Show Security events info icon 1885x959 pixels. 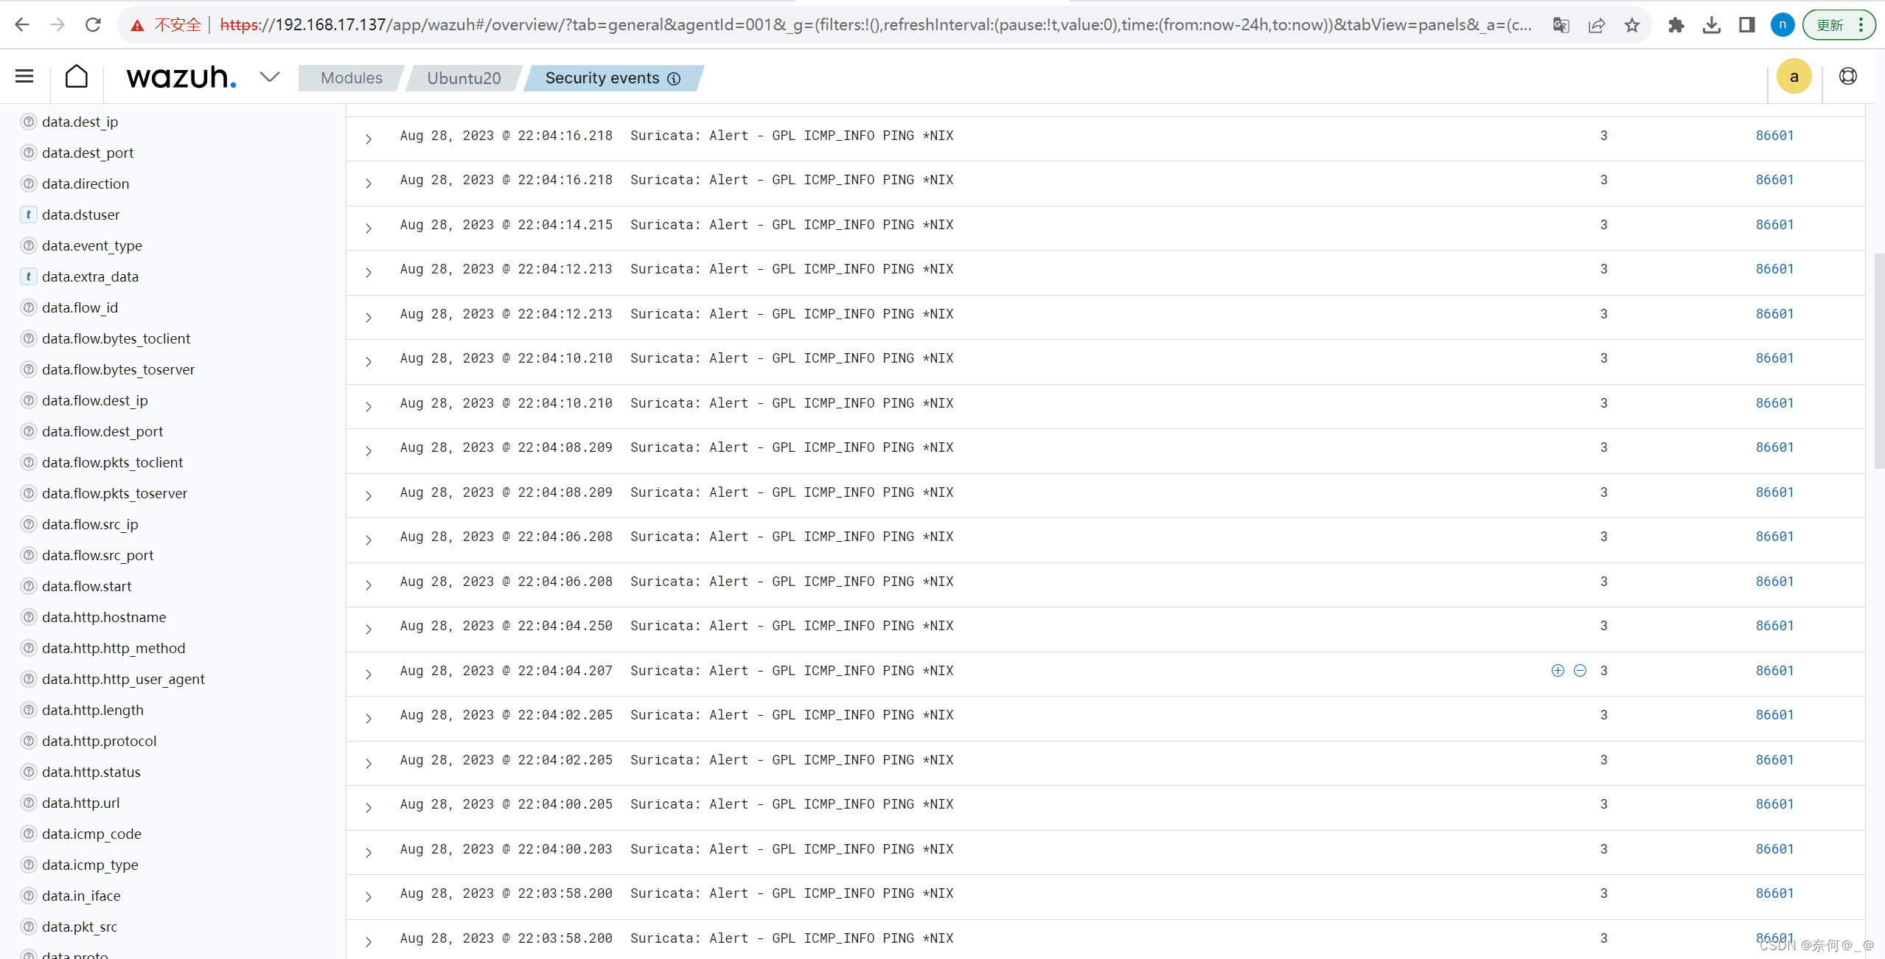coord(674,79)
